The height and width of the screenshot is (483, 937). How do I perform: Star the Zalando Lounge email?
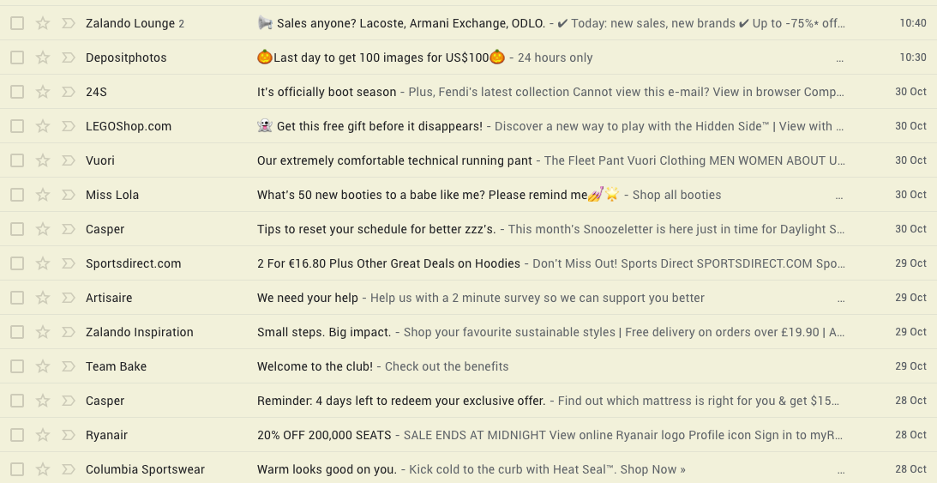42,23
